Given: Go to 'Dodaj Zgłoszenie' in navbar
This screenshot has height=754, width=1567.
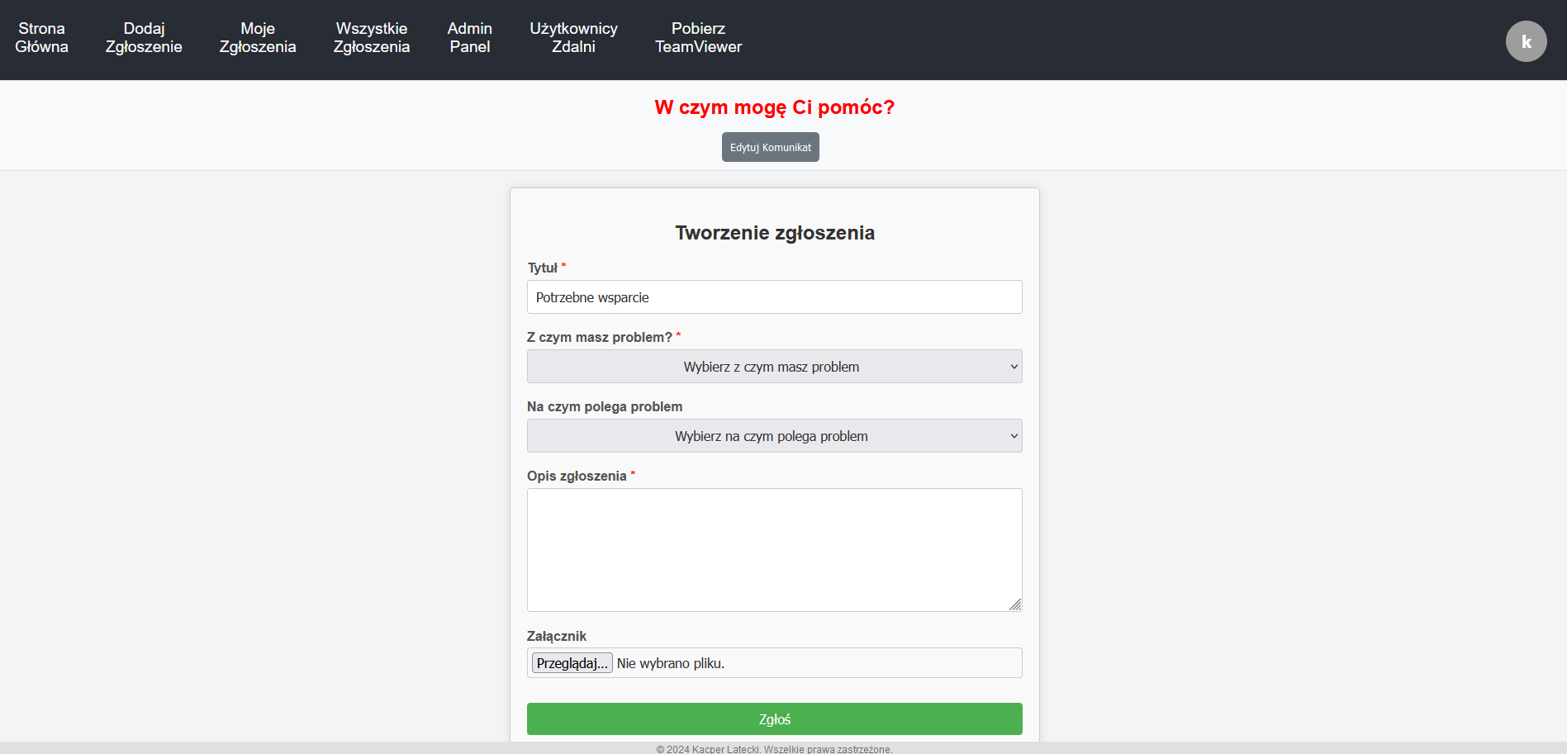Looking at the screenshot, I should click(x=144, y=38).
